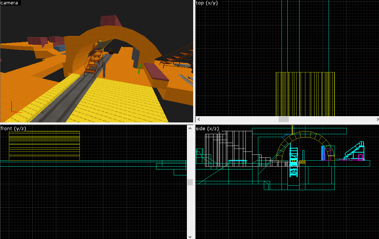Click up scroll arrow in front view
The image size is (379, 239).
pyautogui.click(x=190, y=128)
